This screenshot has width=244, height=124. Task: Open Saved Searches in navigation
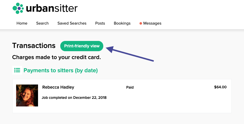[x=72, y=23]
